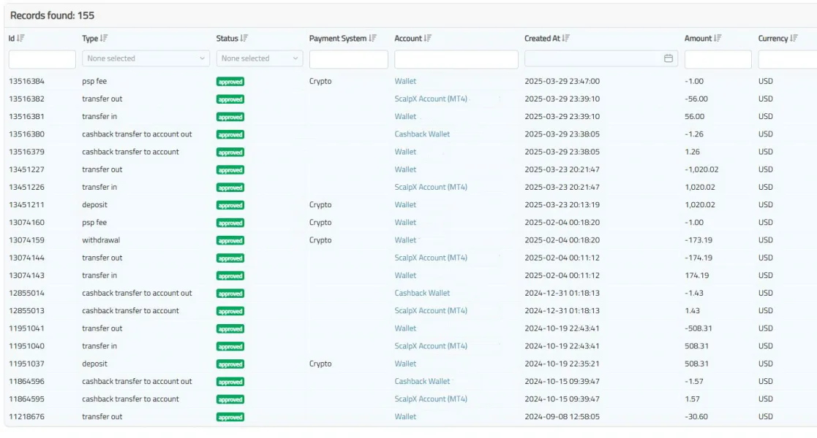
Task: Focus the Id filter input field
Action: pos(42,59)
